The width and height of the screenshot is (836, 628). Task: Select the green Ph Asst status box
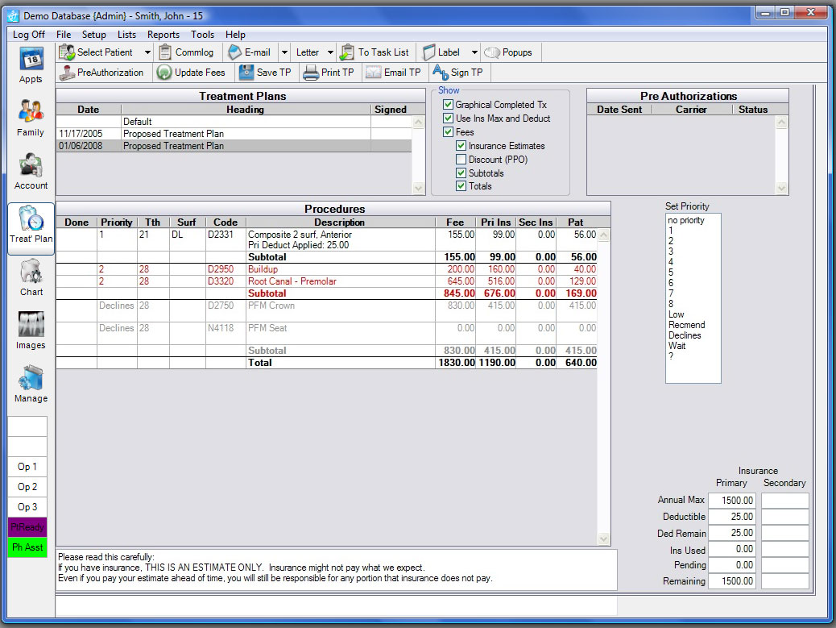[27, 547]
